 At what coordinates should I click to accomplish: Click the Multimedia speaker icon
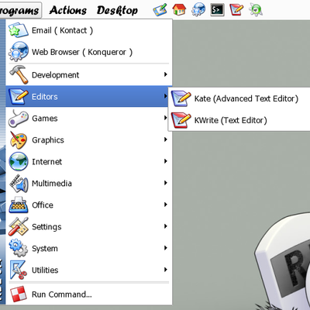18,183
